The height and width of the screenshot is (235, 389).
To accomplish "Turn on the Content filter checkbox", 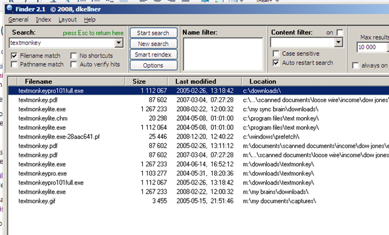I will point(340,32).
